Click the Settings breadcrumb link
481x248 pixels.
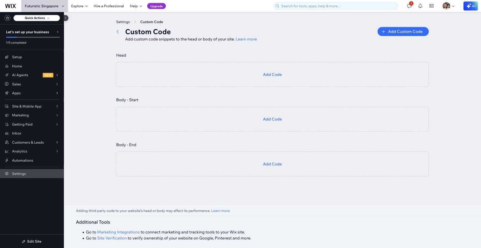coord(123,22)
